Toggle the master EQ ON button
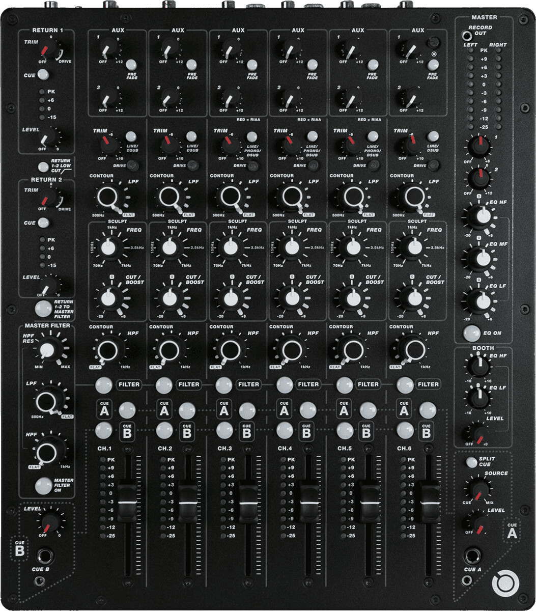 471,332
